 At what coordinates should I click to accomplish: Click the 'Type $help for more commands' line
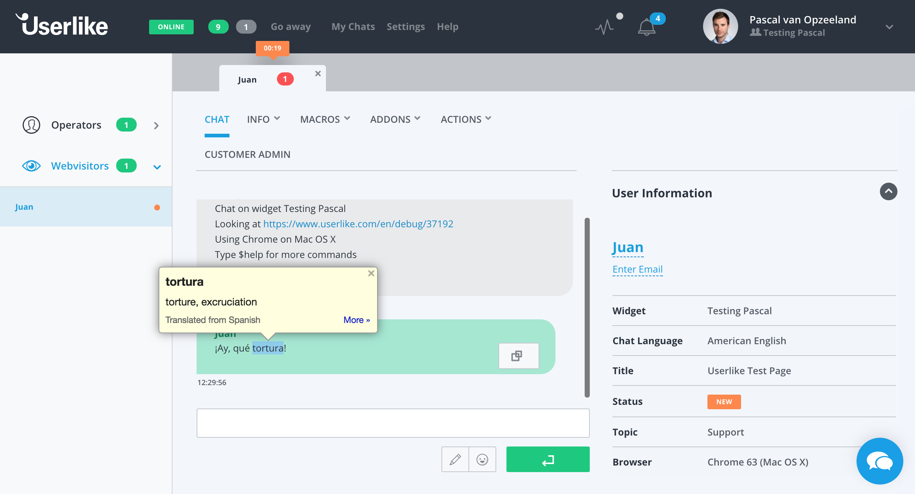286,254
